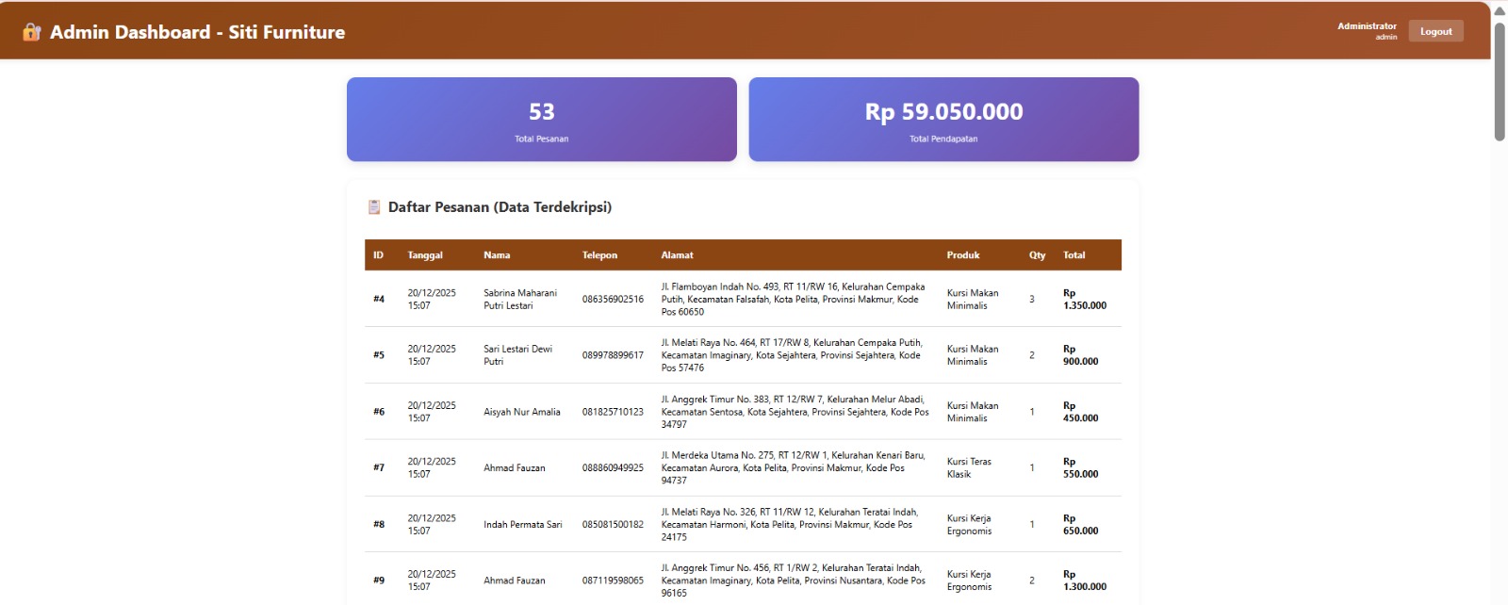Click total Rp 650.000
The height and width of the screenshot is (605, 1508).
[1080, 524]
